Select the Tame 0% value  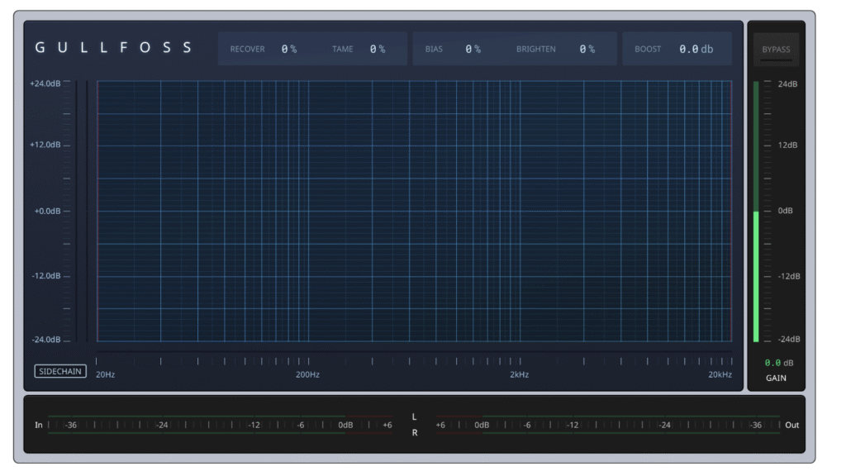click(x=377, y=50)
